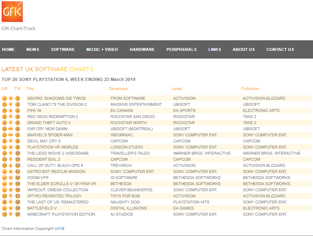
Task: Click the up arrow icon for FIFA 19
Action: click(11, 110)
